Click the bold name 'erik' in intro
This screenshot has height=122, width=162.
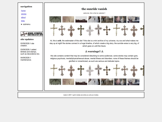(x=59, y=41)
